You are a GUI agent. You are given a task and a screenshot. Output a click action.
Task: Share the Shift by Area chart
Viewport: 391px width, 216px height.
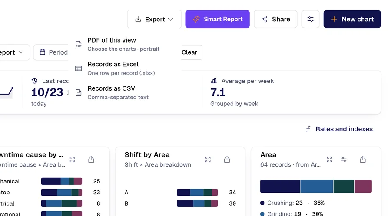point(227,160)
